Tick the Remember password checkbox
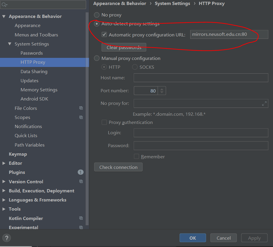Viewport: 273px width, 247px height. point(136,156)
